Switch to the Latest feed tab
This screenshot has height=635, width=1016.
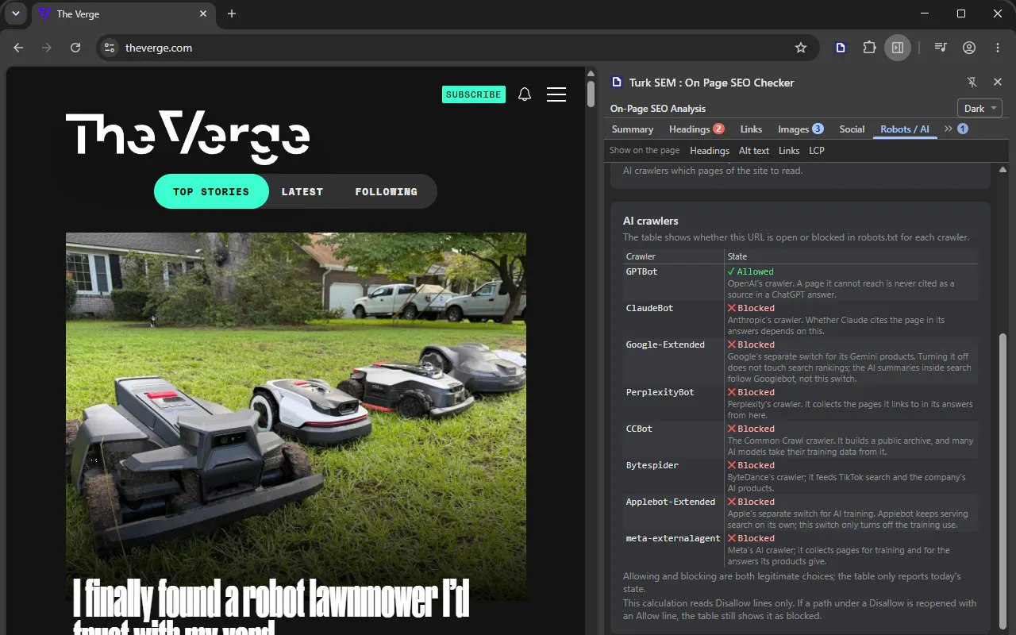(x=302, y=191)
